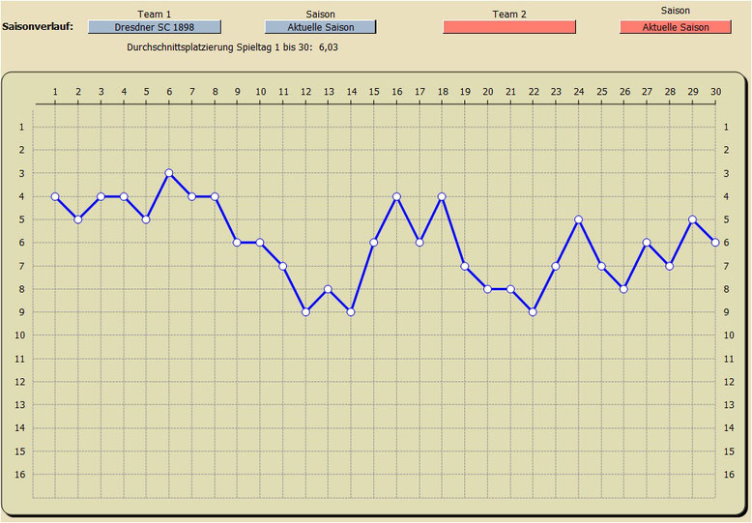752x523 pixels.
Task: Click the top axis matchday label 30
Action: (715, 91)
